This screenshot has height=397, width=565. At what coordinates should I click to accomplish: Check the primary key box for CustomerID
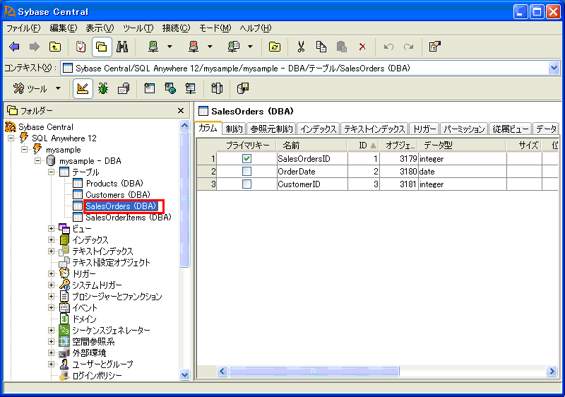click(x=246, y=184)
